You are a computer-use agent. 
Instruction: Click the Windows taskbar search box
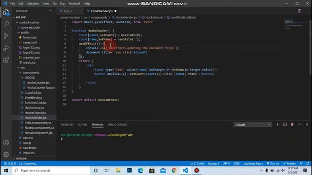pyautogui.click(x=51, y=171)
